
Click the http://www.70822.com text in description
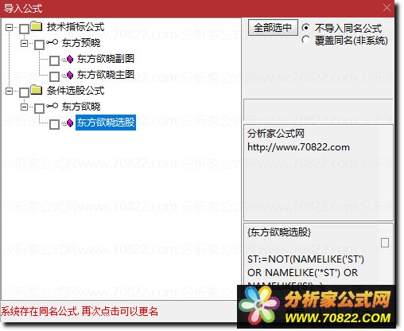pyautogui.click(x=298, y=147)
